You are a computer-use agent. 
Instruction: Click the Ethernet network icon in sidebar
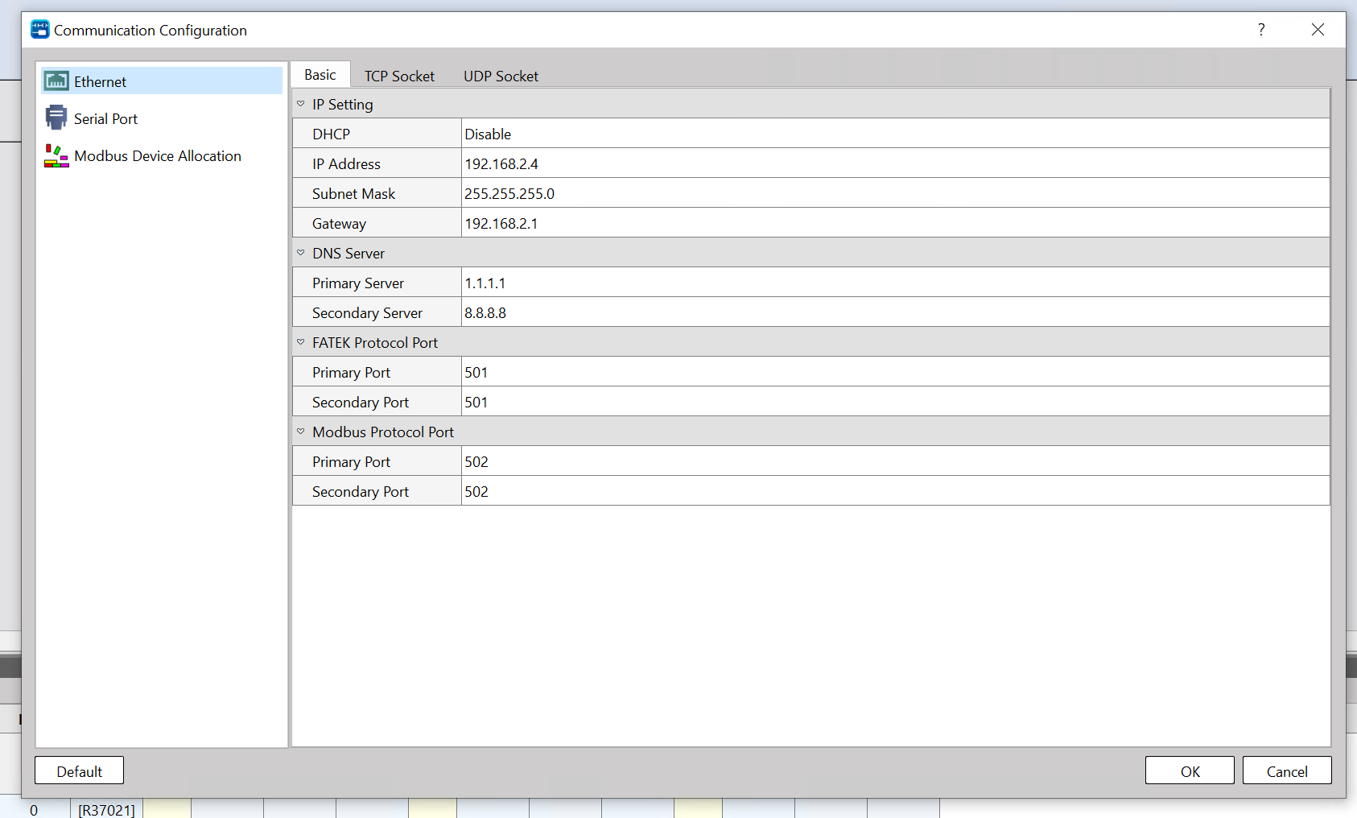[x=56, y=81]
